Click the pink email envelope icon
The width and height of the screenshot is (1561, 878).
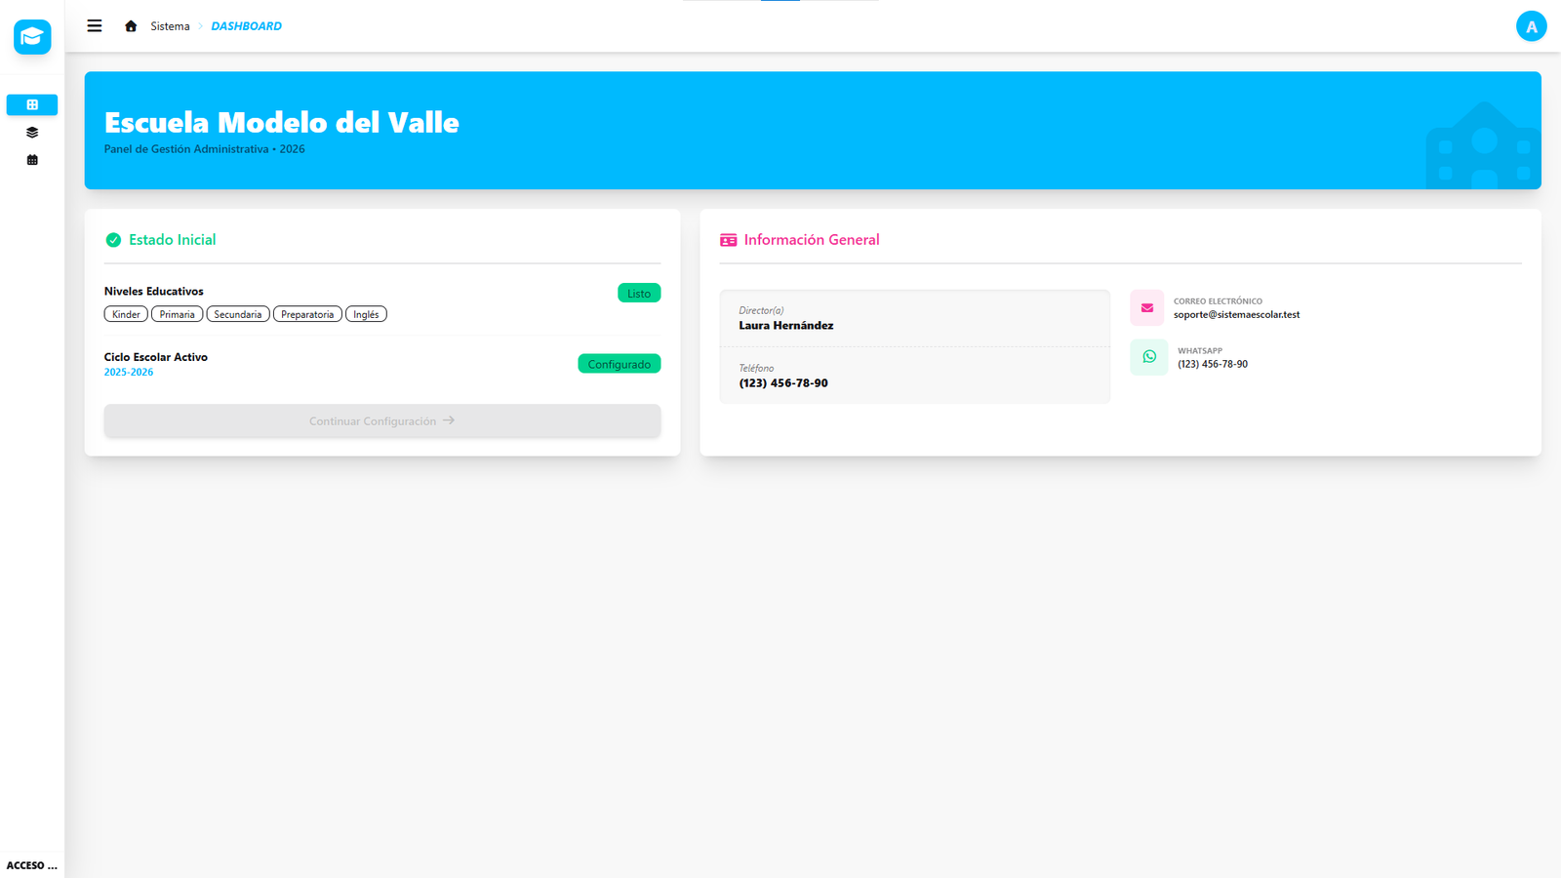tap(1147, 308)
